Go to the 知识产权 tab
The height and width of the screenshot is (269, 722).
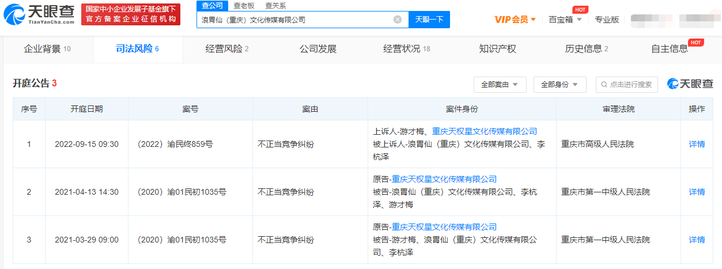click(x=497, y=49)
